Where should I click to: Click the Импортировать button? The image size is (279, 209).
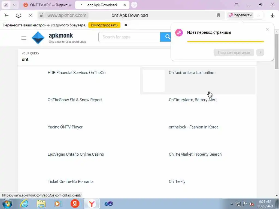(104, 25)
